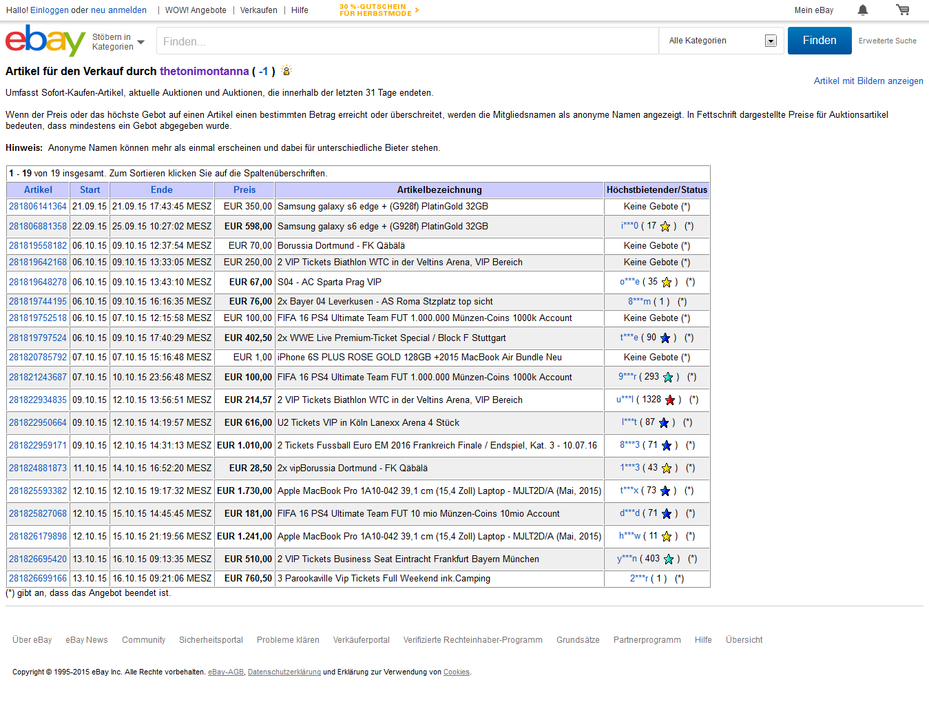Focus the Finden search input field
The width and height of the screenshot is (929, 711).
tap(408, 41)
